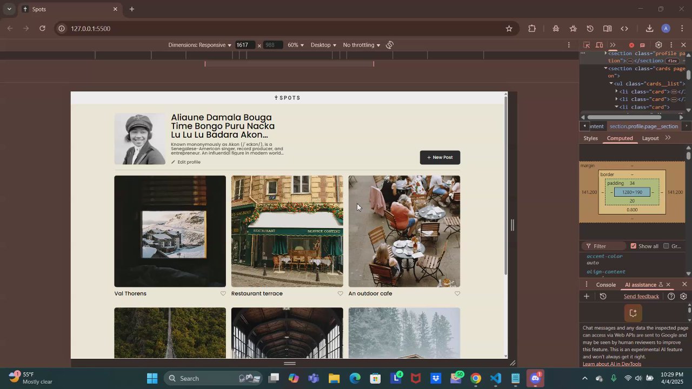Screen dimensions: 692x389
Task: Start a new AI assistance chat
Action: tap(587, 296)
